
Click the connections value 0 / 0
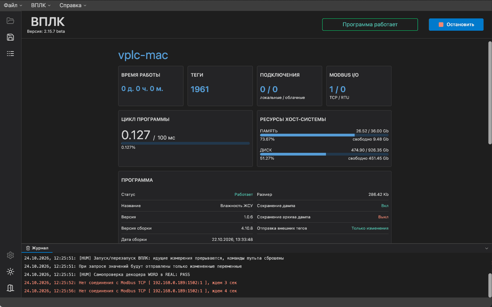coord(269,89)
